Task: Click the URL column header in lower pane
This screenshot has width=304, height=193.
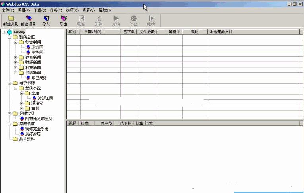Action: tap(151, 124)
